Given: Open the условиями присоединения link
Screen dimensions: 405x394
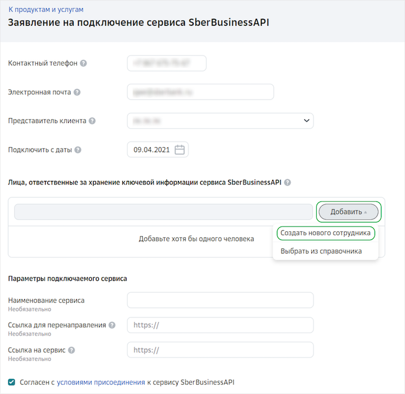Looking at the screenshot, I should pyautogui.click(x=101, y=382).
